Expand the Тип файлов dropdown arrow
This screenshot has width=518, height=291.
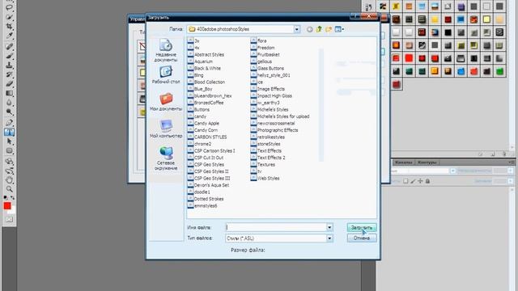(x=329, y=238)
